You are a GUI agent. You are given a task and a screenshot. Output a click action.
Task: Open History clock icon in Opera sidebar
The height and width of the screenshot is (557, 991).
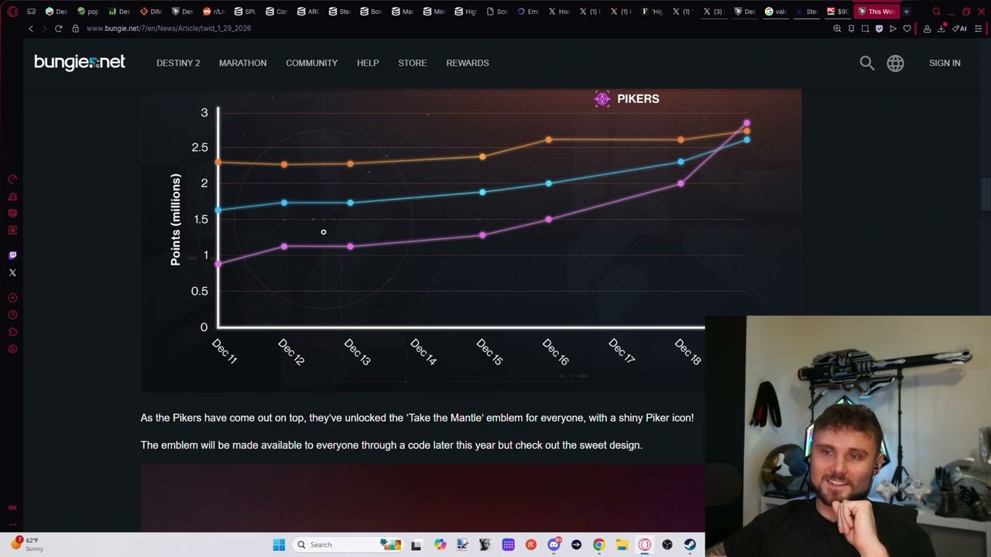click(12, 315)
